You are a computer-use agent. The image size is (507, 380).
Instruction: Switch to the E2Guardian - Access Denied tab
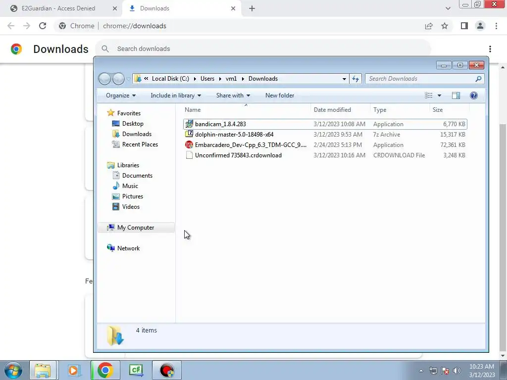coord(58,8)
